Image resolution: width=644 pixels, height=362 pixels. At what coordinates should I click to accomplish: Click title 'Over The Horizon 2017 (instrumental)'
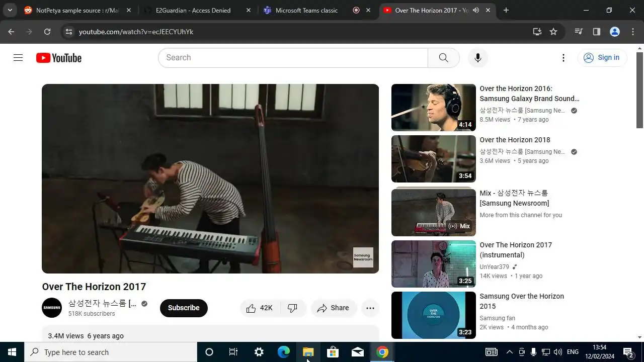516,250
